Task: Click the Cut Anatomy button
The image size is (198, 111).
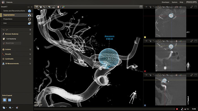Action: pos(11,39)
